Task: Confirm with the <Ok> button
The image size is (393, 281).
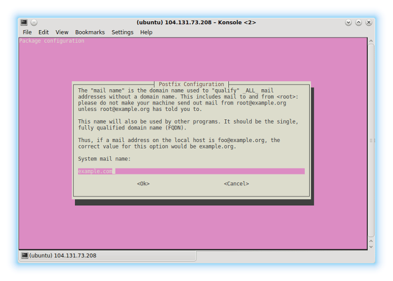Action: (143, 184)
